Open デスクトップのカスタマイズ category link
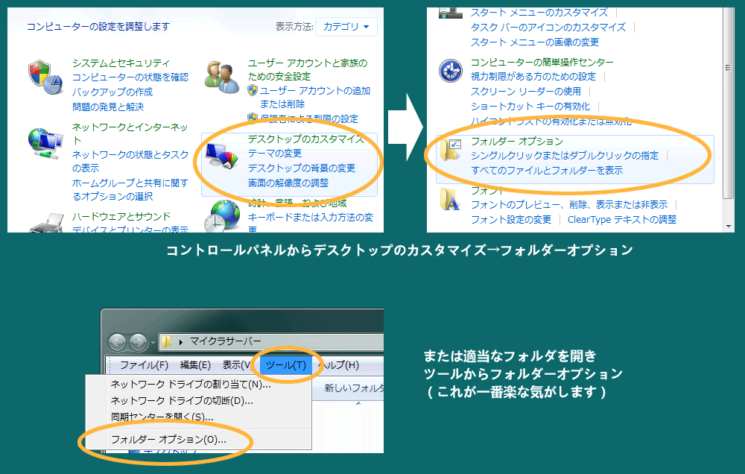The image size is (745, 474). [x=306, y=139]
